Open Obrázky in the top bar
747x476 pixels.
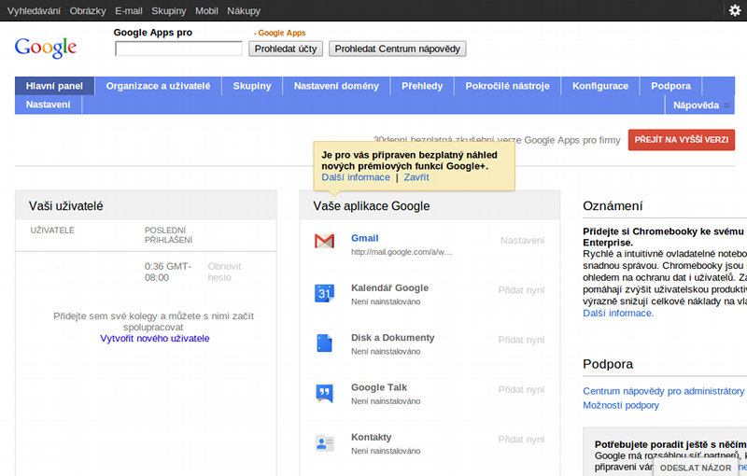click(x=88, y=11)
